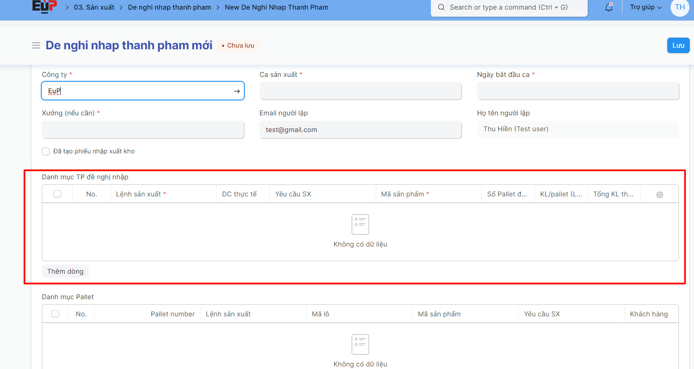Click Thêm dòng to add row
694x369 pixels.
[65, 272]
